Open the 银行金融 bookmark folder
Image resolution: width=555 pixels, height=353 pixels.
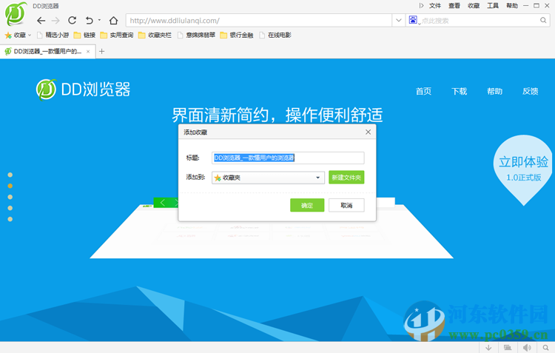[x=237, y=35]
